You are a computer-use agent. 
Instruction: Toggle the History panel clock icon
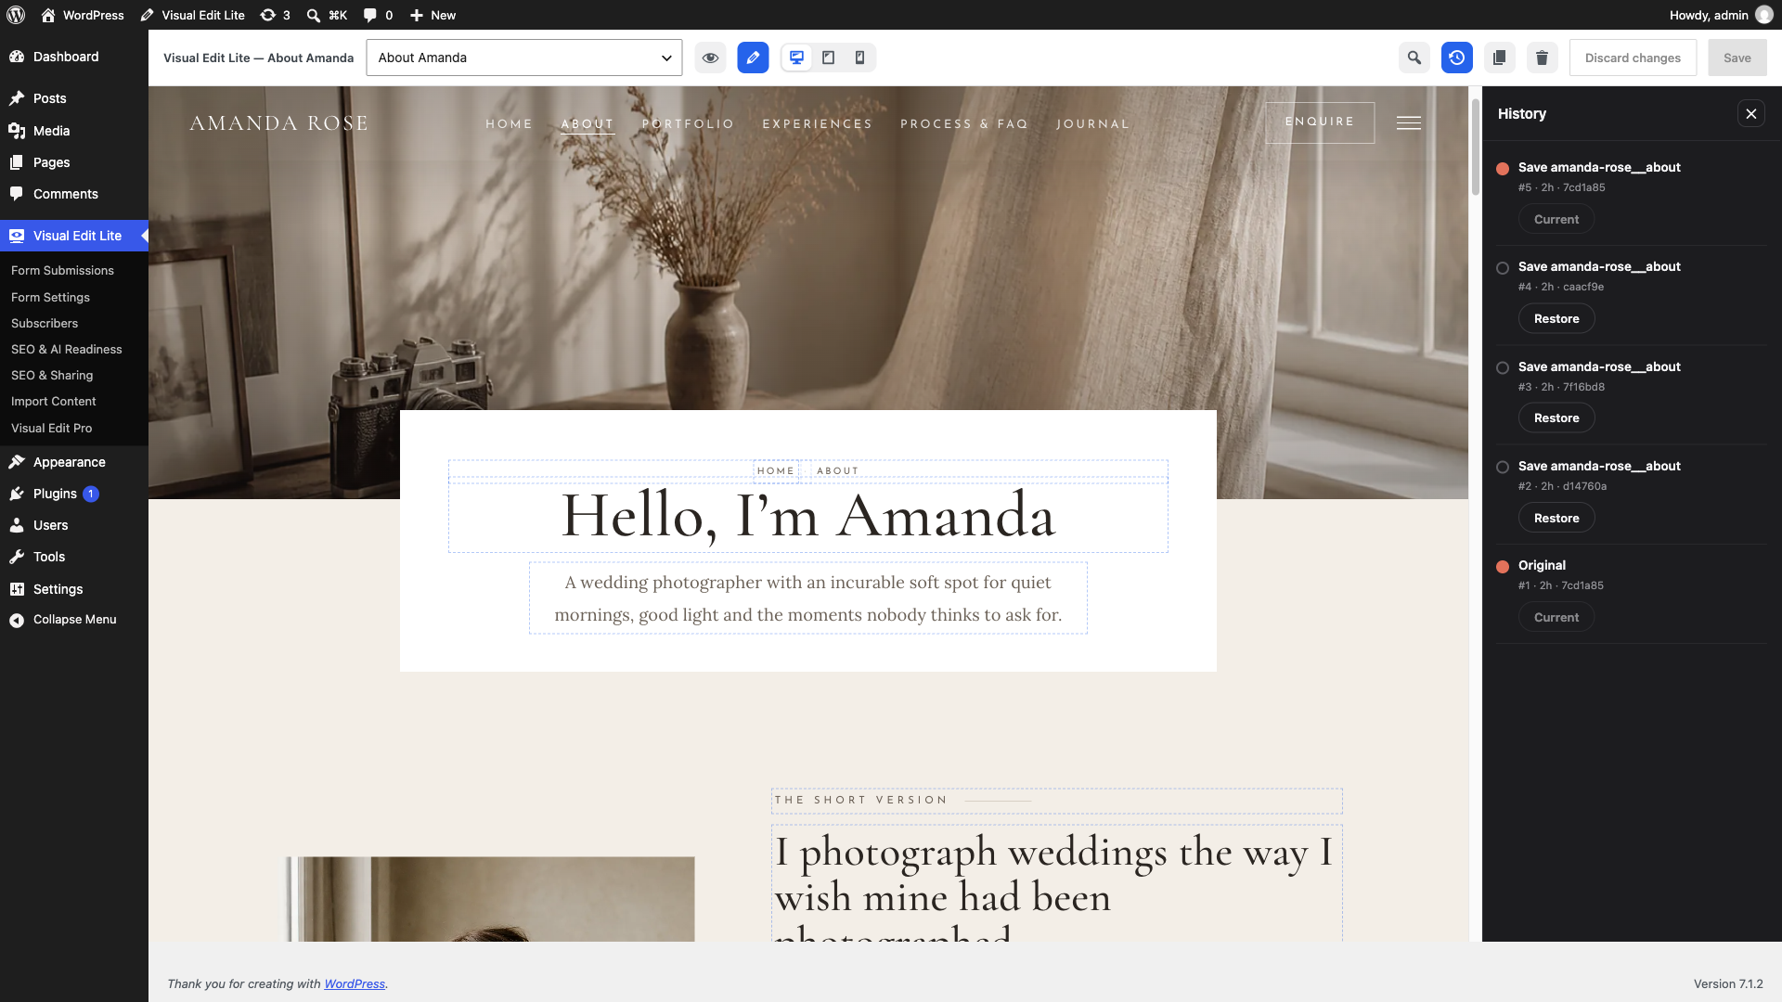pos(1456,58)
